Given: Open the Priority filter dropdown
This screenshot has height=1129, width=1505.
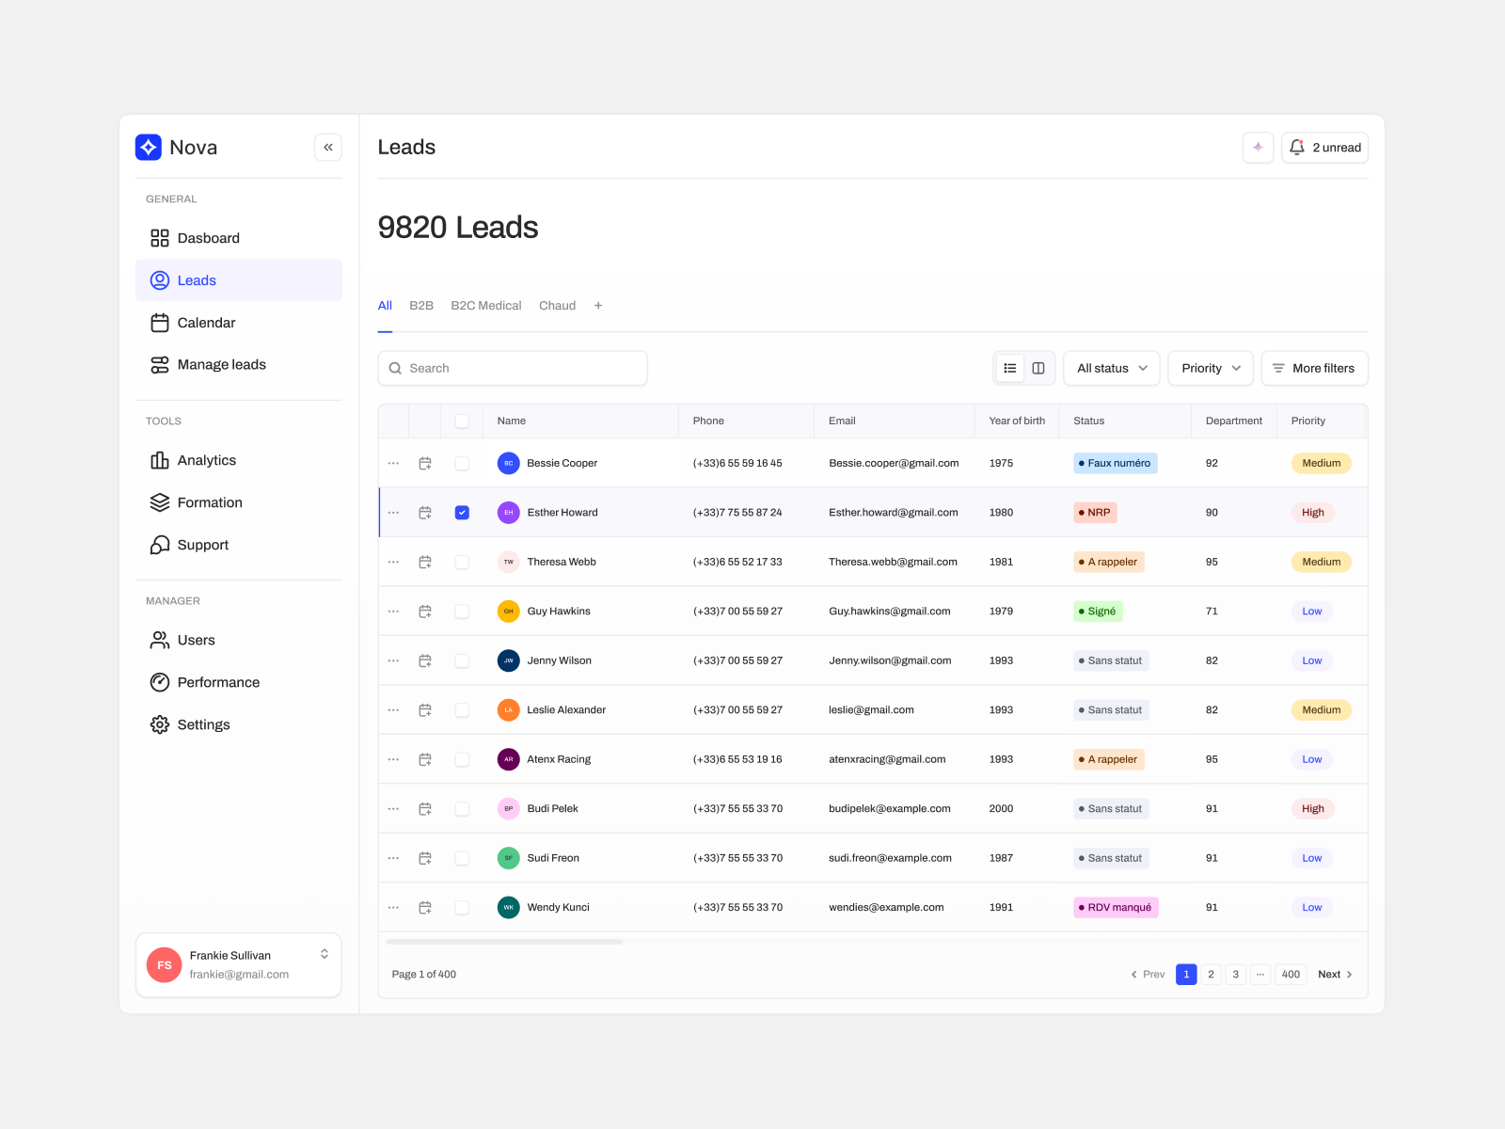Looking at the screenshot, I should tap(1211, 369).
